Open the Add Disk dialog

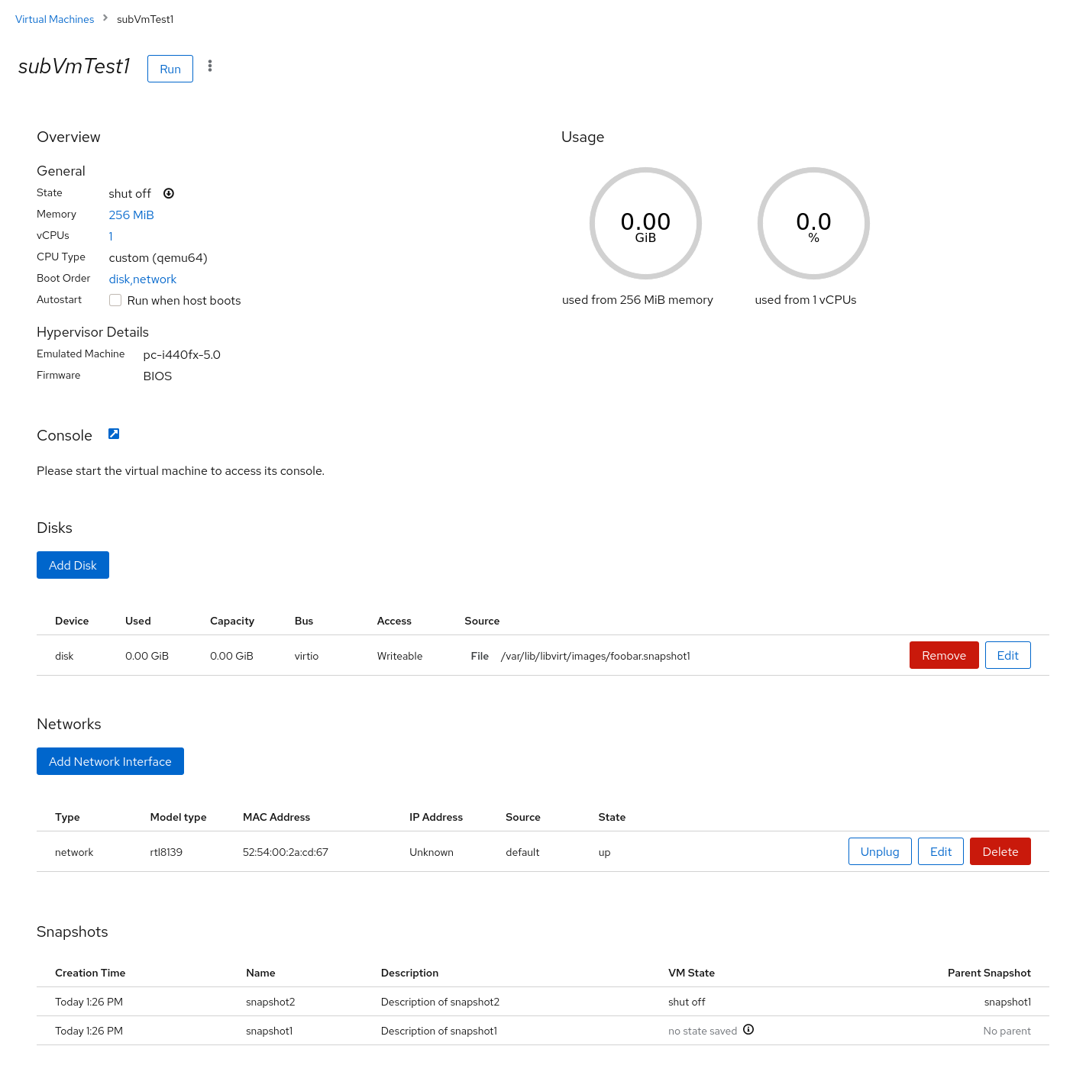(x=73, y=565)
